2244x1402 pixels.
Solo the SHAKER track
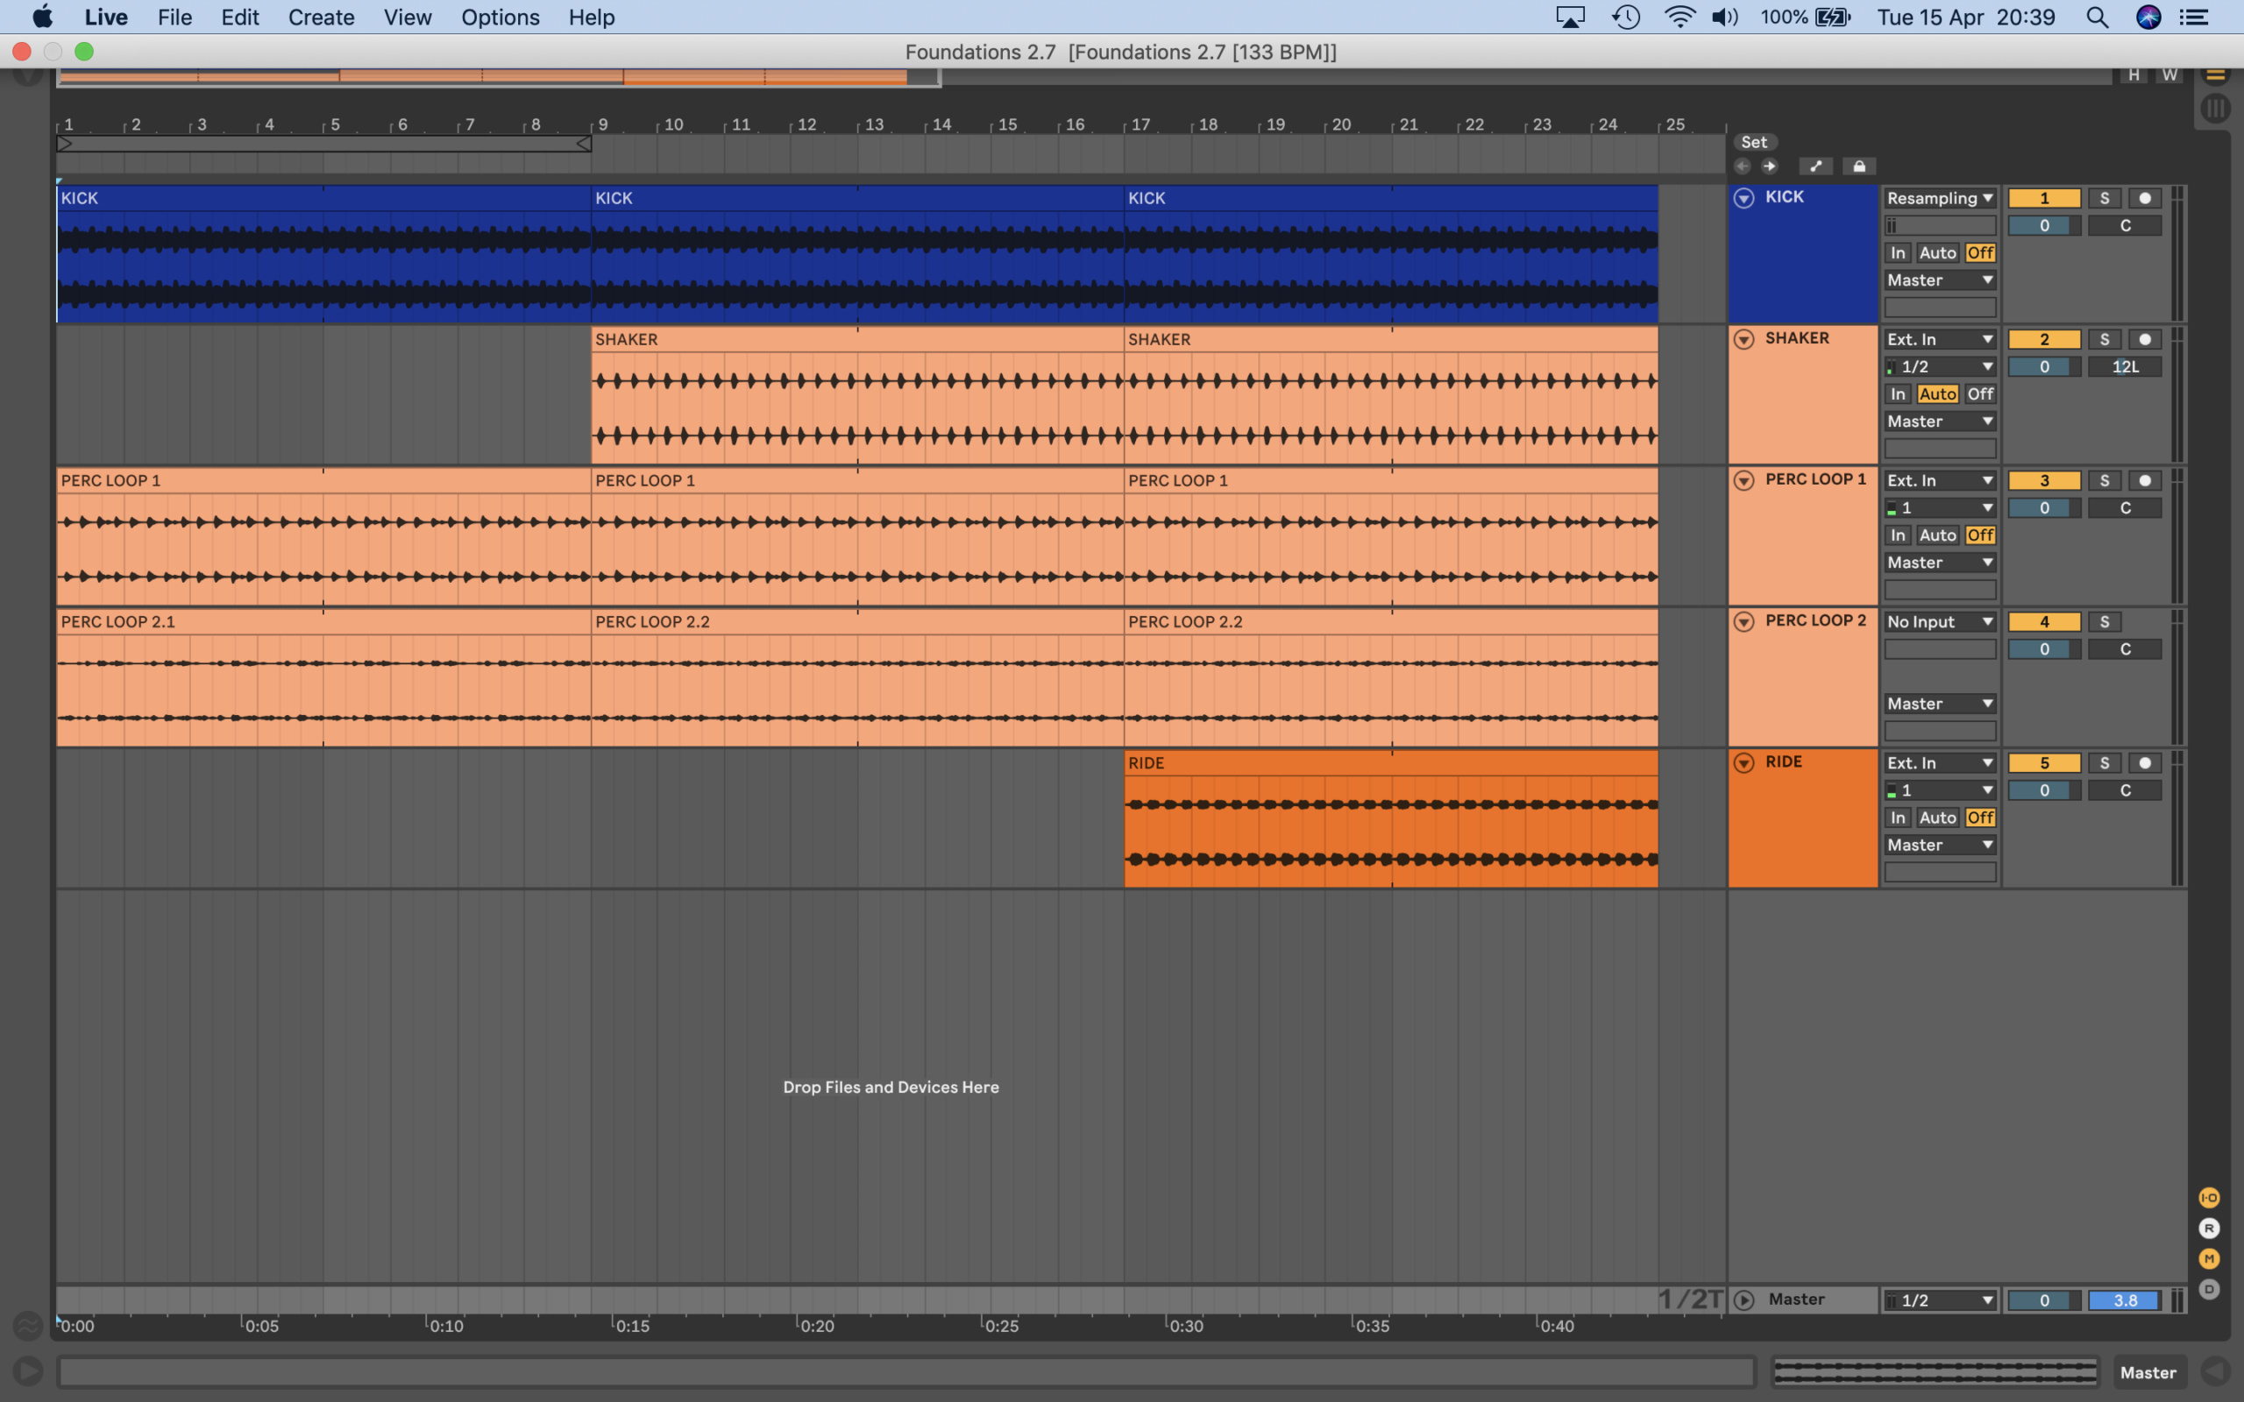coord(2104,339)
